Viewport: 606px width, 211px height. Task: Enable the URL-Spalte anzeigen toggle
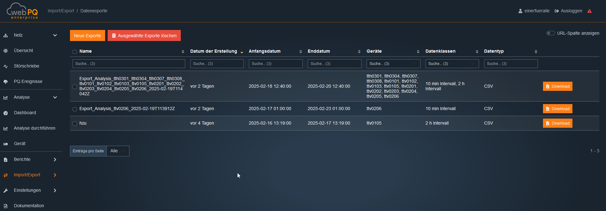click(550, 33)
